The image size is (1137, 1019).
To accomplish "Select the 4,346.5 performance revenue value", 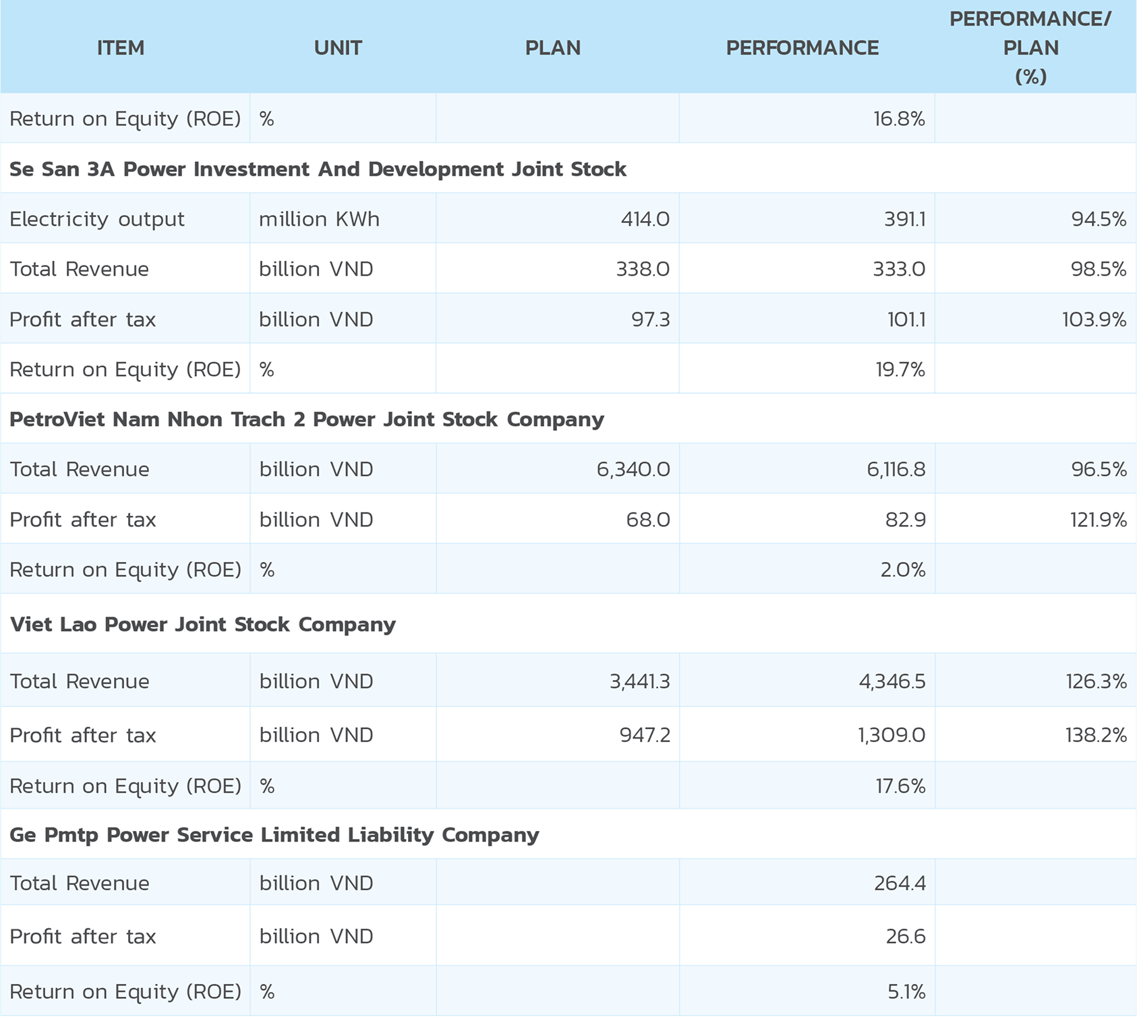I will [892, 681].
